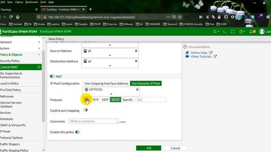Add another Source Address entry
Viewport: 271px width, 152px height.
110,55
